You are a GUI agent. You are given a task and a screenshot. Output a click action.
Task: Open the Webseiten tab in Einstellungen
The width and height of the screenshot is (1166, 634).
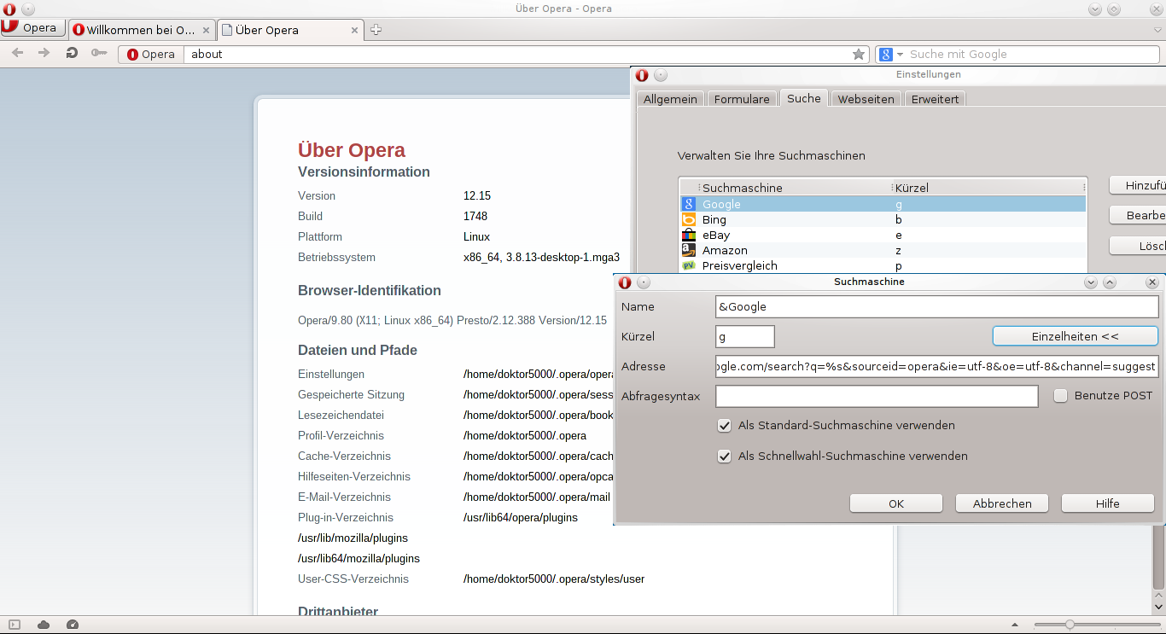click(866, 99)
